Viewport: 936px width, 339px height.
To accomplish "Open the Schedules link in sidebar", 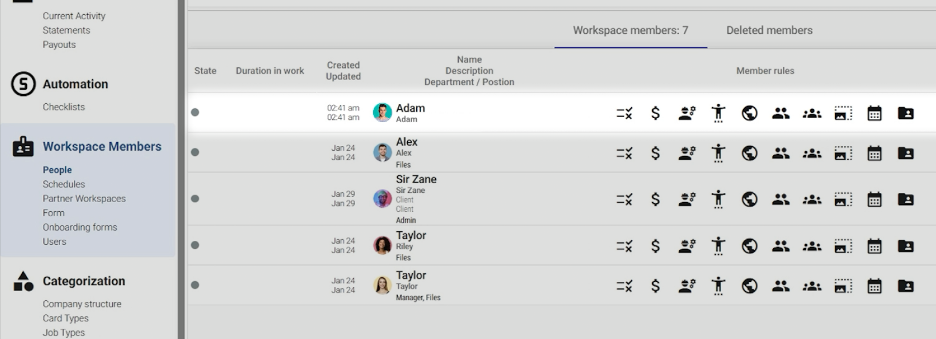I will click(x=63, y=184).
